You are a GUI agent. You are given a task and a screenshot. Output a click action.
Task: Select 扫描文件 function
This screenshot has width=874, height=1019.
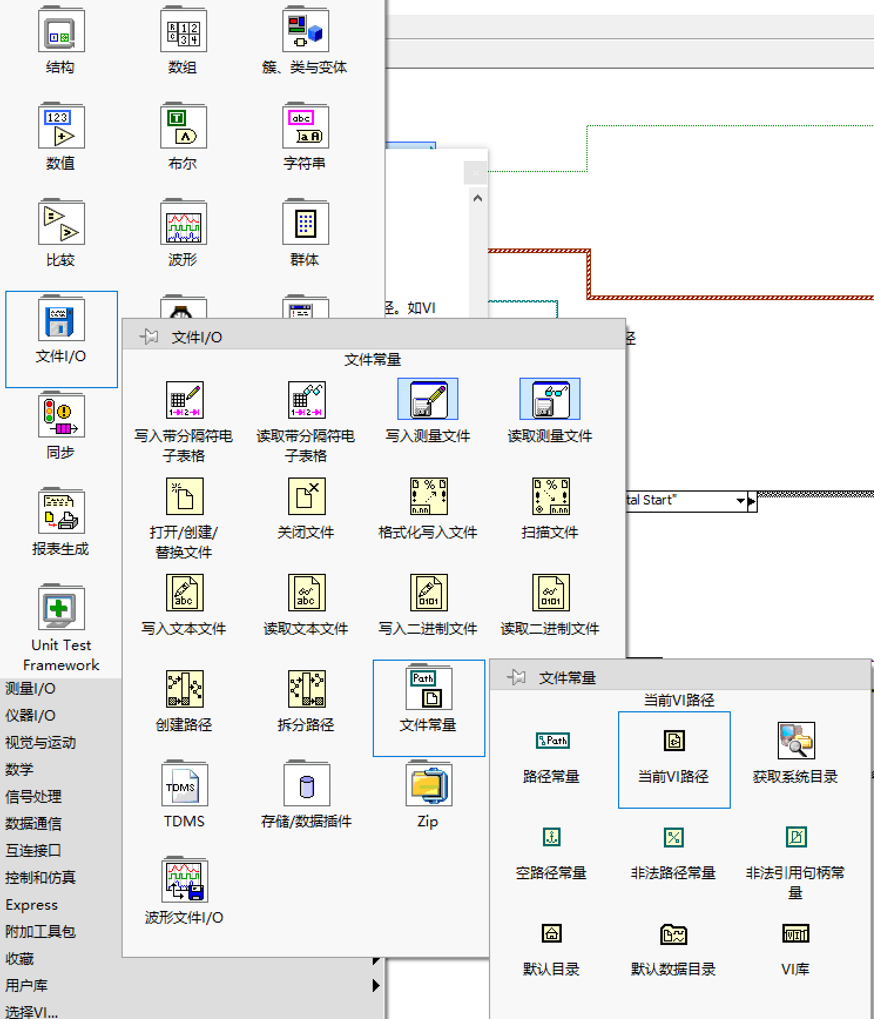click(x=551, y=496)
